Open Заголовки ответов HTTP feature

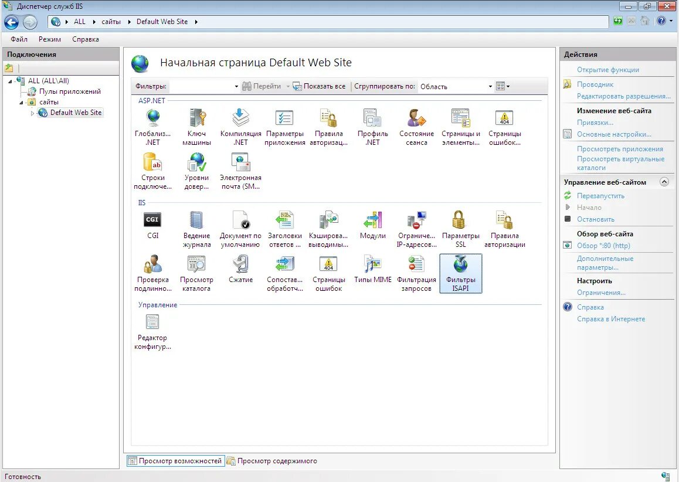[x=284, y=229]
